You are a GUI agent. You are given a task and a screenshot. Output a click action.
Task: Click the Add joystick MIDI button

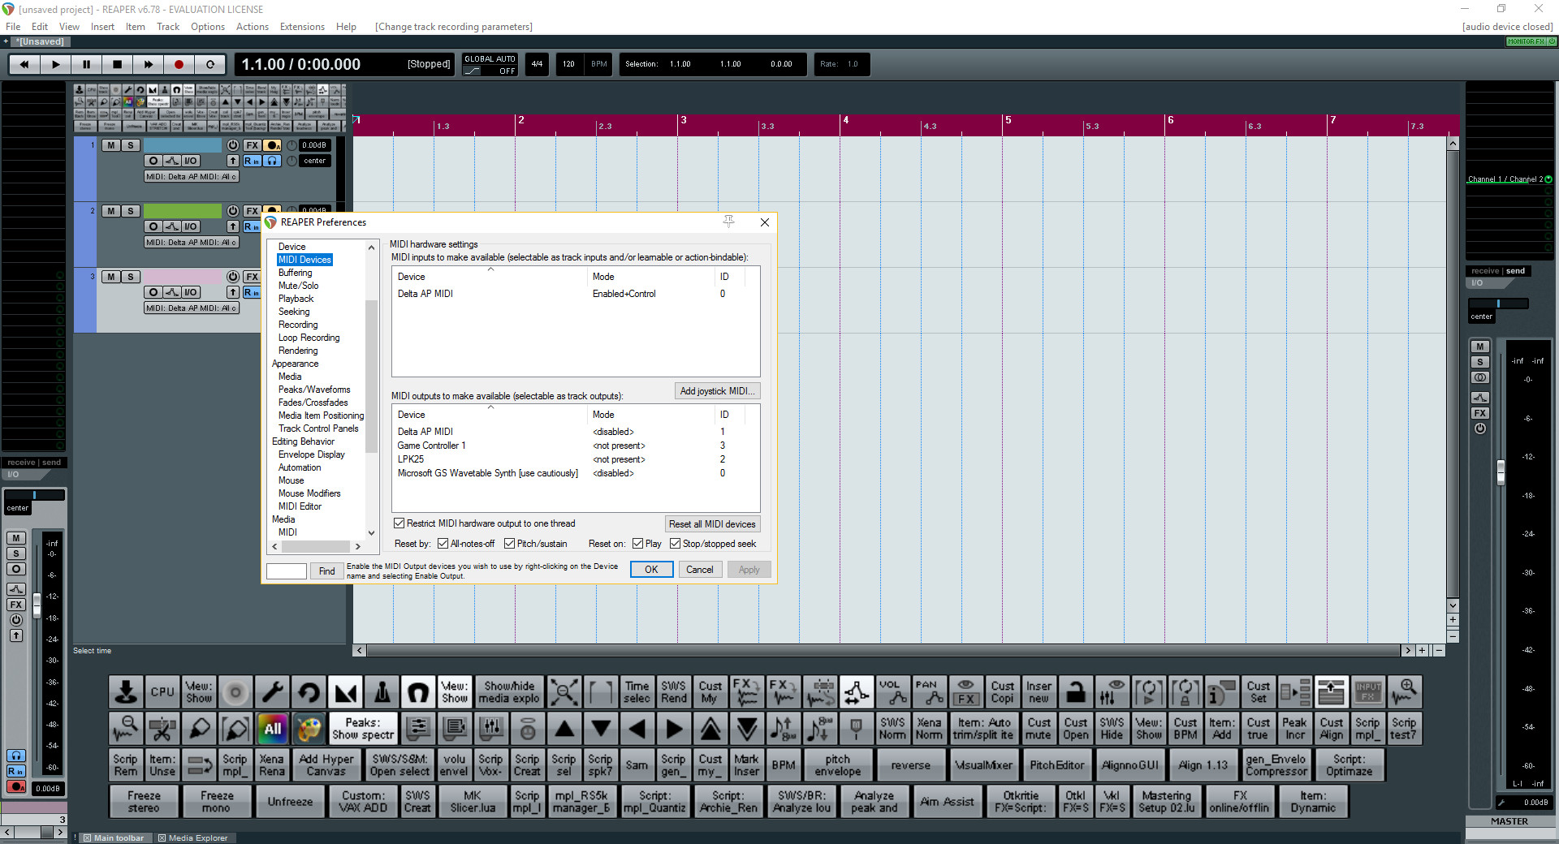718,391
